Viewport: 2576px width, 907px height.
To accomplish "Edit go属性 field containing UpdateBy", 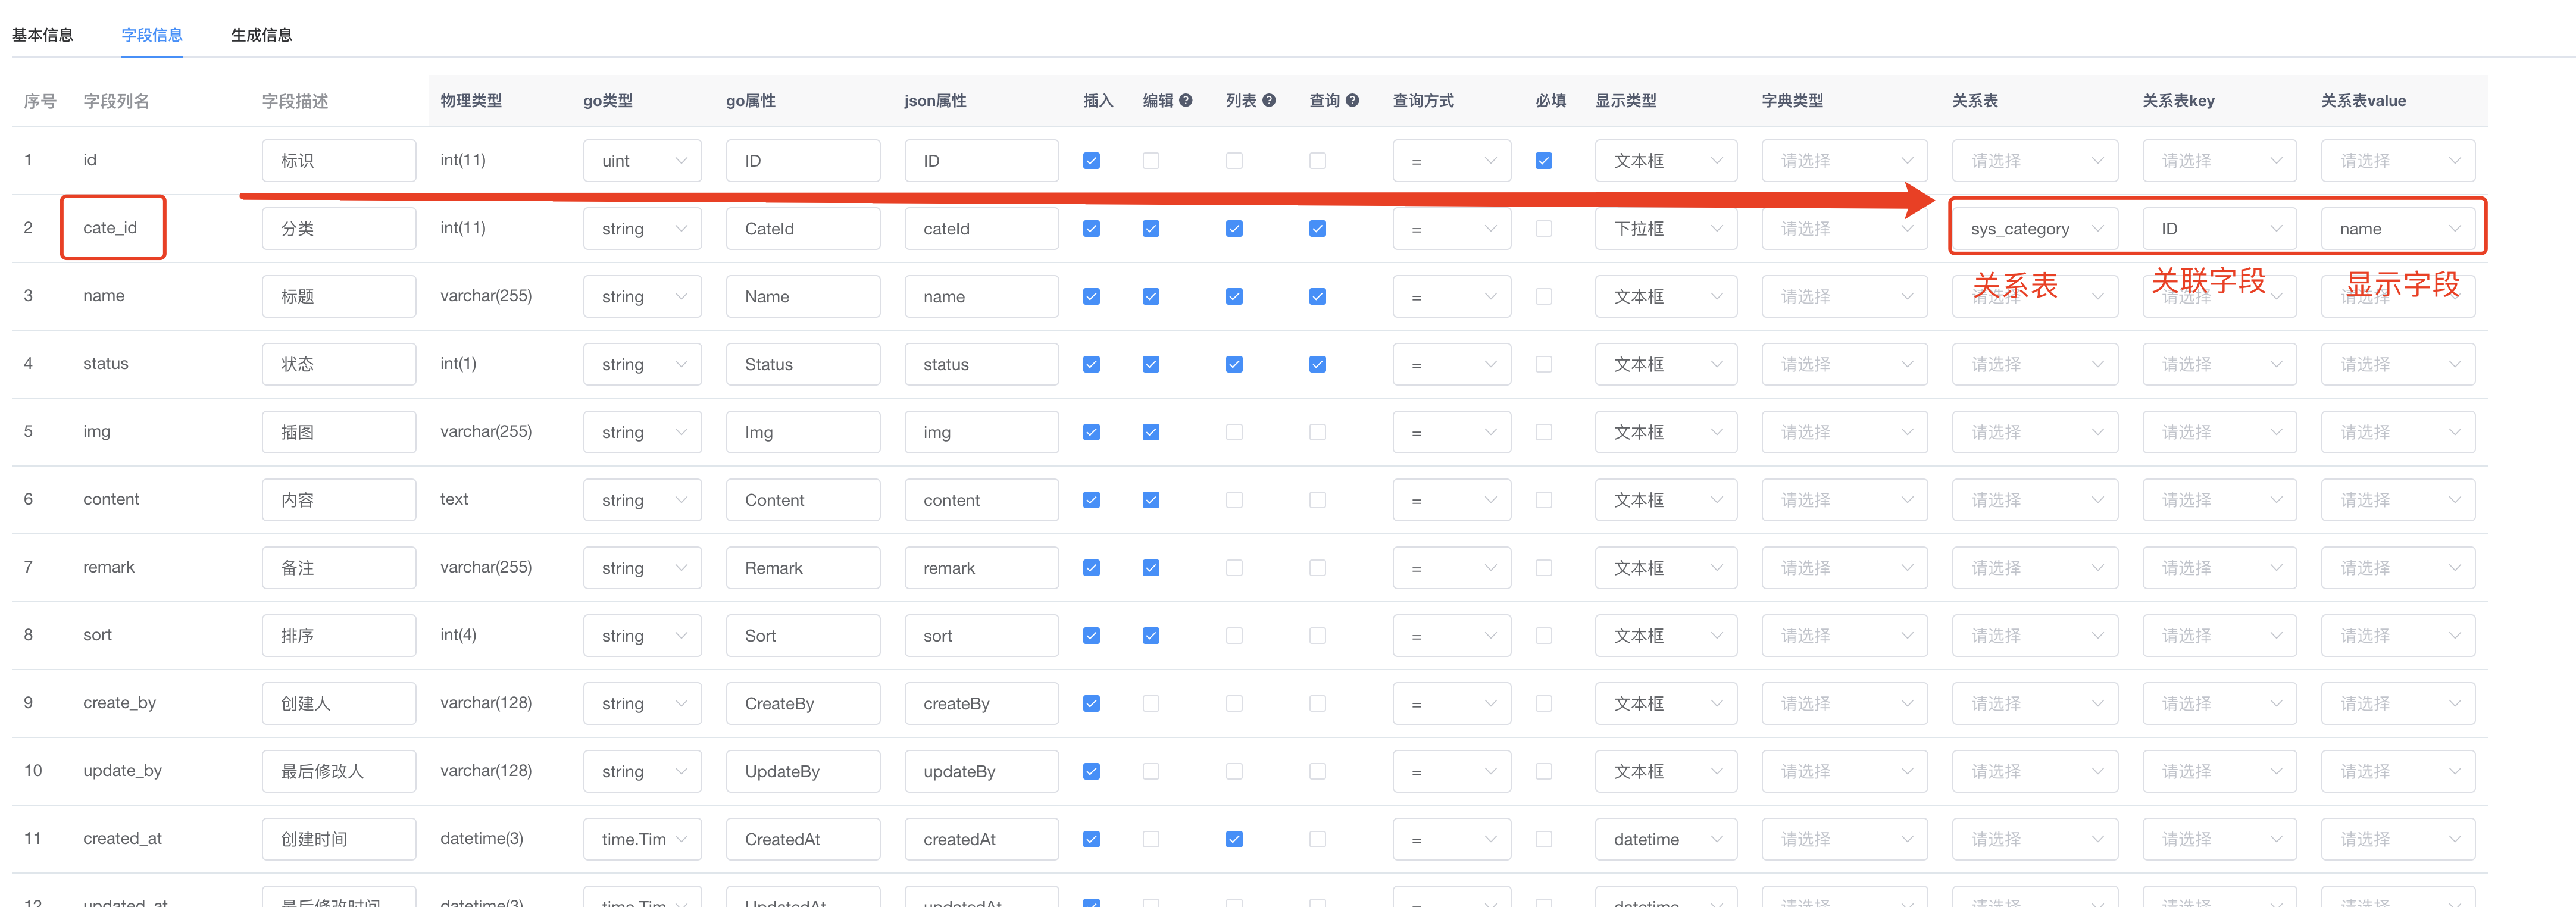I will pos(803,771).
